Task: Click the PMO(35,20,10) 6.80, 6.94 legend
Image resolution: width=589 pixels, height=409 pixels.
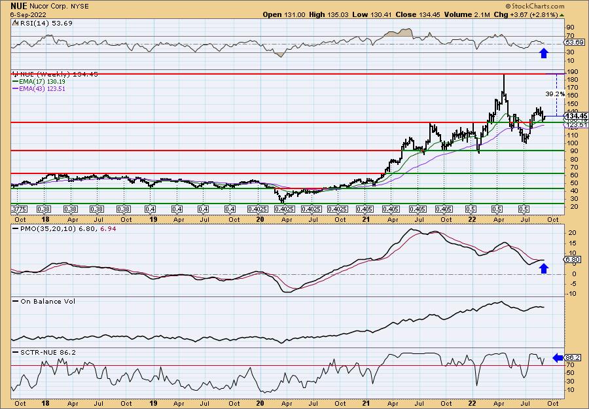Action: click(x=65, y=228)
